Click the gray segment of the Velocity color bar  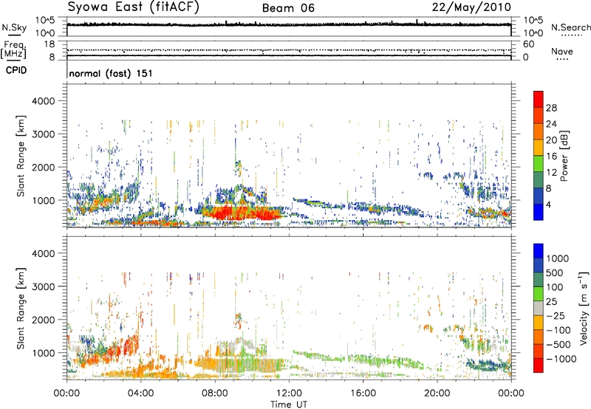click(539, 308)
